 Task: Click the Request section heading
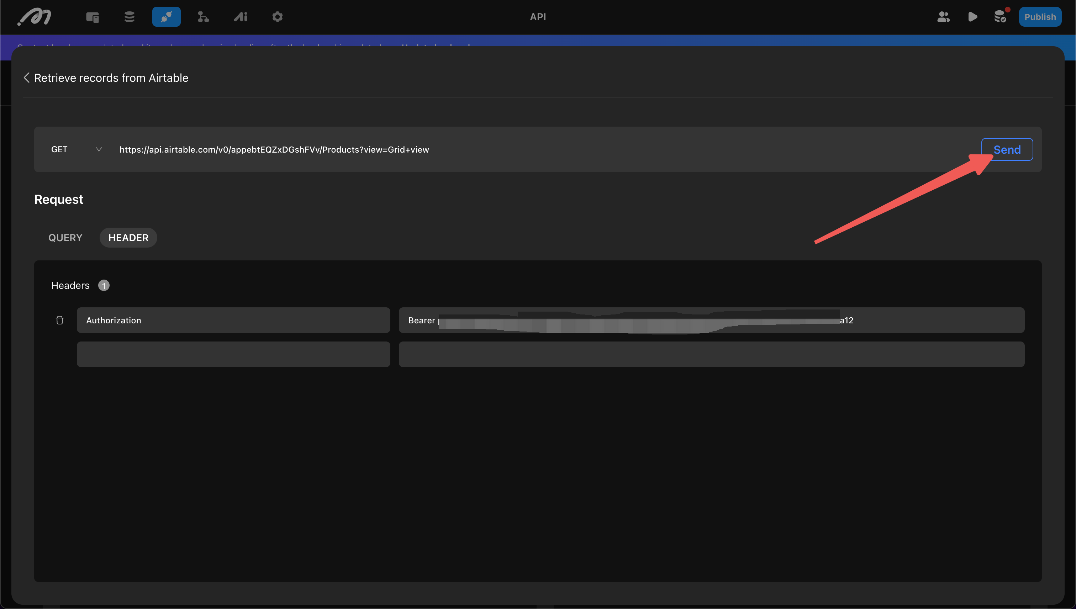(x=59, y=200)
